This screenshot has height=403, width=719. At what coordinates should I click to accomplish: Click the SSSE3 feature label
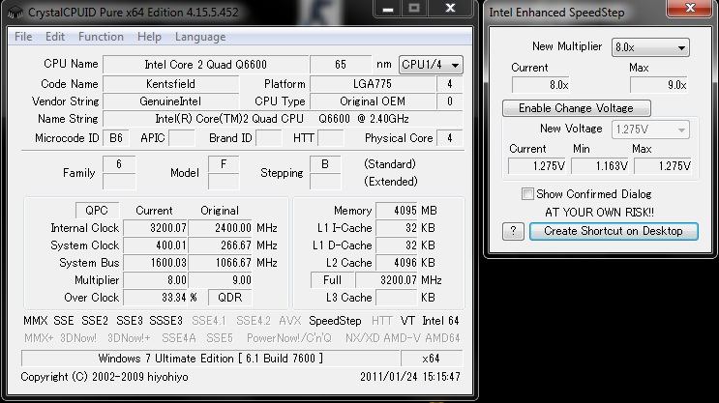click(x=166, y=321)
